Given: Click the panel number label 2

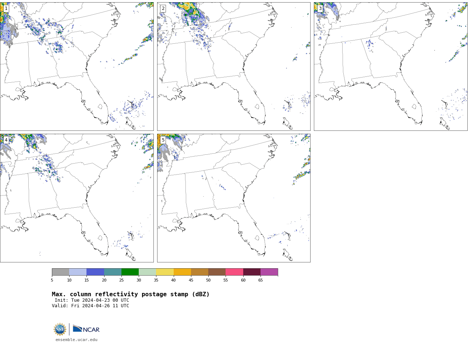Looking at the screenshot, I should pyautogui.click(x=163, y=8).
